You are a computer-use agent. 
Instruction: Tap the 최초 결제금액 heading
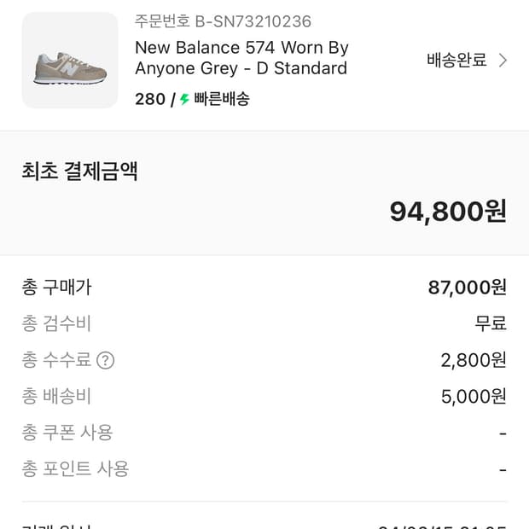(x=79, y=171)
